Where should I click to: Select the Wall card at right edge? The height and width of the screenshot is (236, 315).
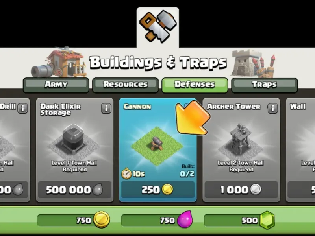click(300, 150)
